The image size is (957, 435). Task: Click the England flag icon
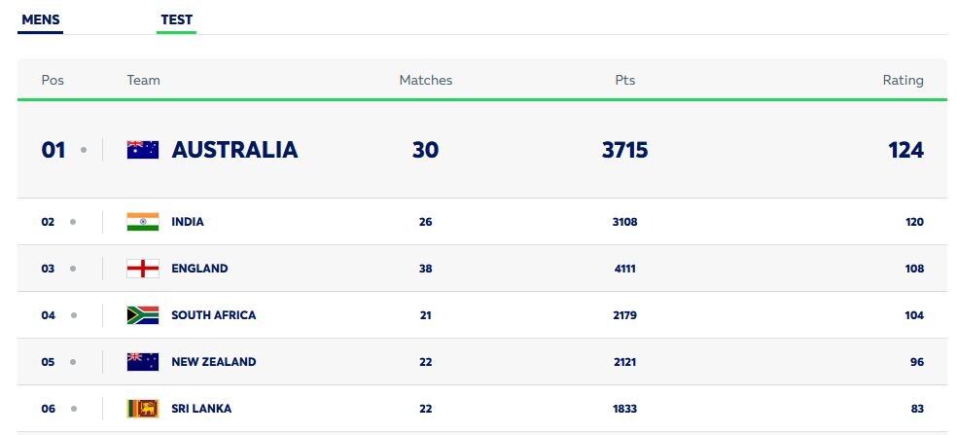coord(143,269)
